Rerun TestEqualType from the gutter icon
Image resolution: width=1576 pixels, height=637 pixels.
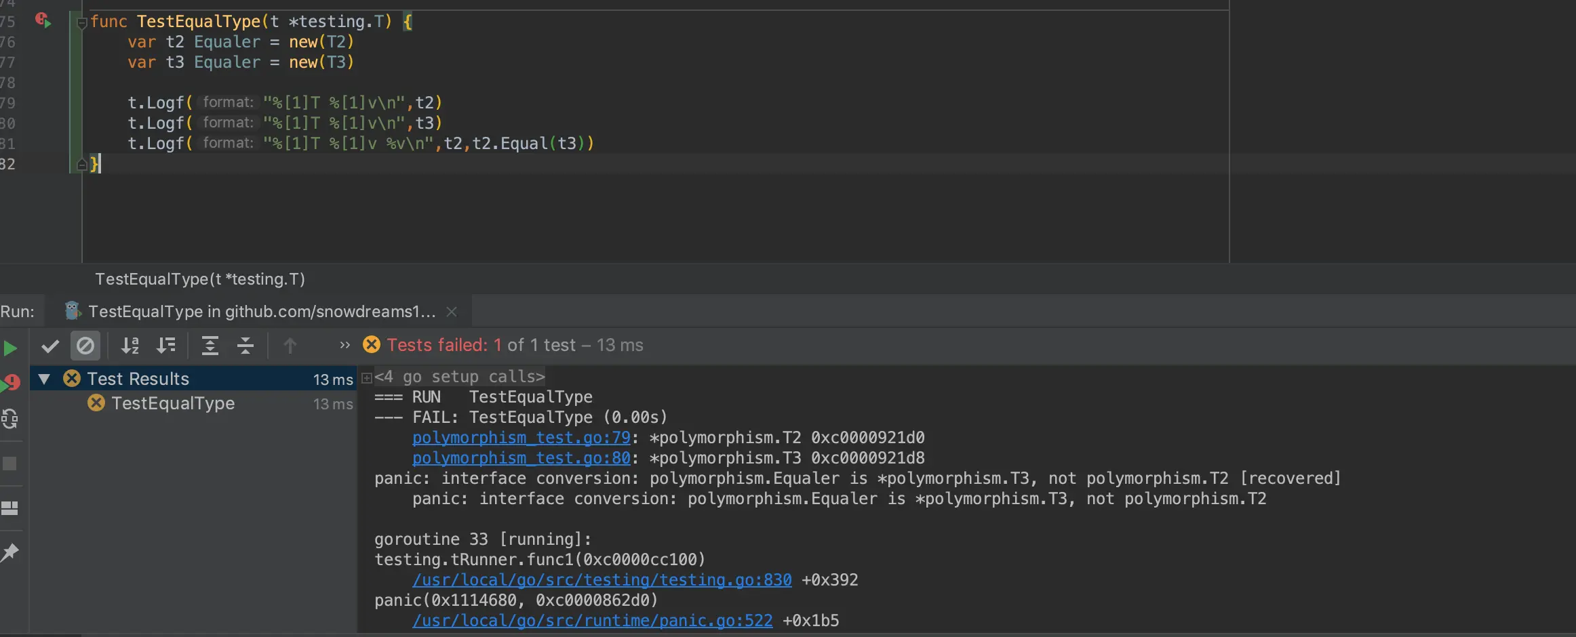(43, 21)
